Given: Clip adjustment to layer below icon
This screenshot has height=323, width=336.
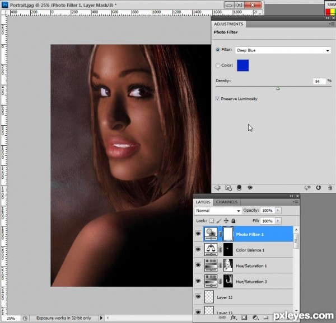Looking at the screenshot, I should [239, 188].
